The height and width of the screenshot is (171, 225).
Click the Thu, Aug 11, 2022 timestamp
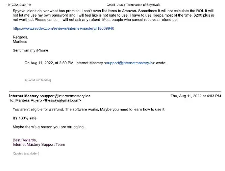click(x=195, y=96)
